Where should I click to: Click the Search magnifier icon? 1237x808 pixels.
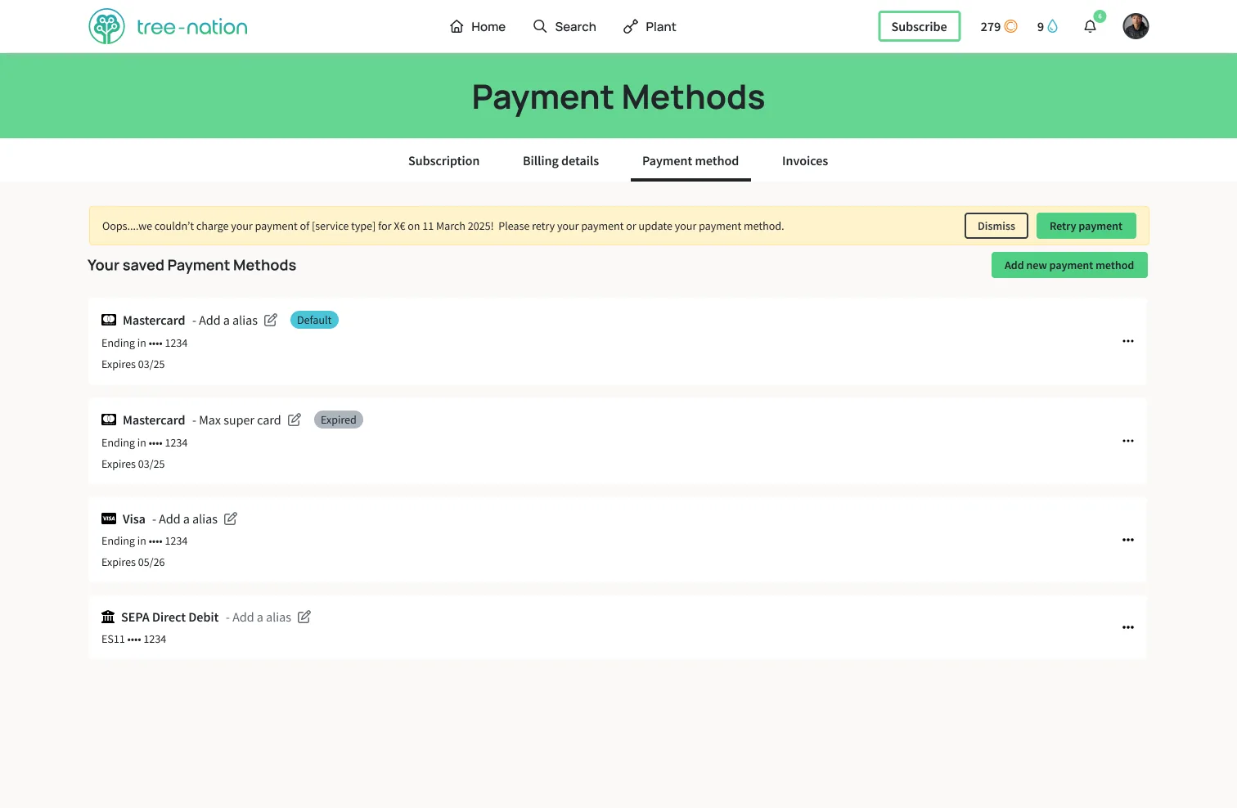(x=540, y=26)
